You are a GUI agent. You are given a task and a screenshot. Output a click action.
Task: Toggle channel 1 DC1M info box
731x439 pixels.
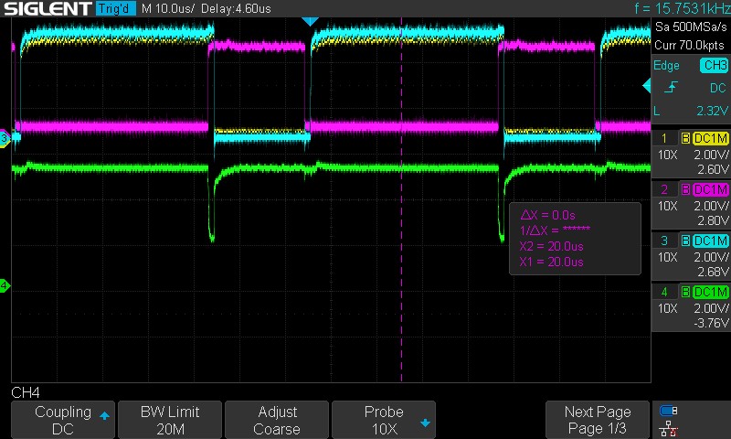coord(691,155)
